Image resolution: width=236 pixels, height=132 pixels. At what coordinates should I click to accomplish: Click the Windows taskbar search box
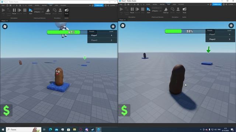point(24,129)
